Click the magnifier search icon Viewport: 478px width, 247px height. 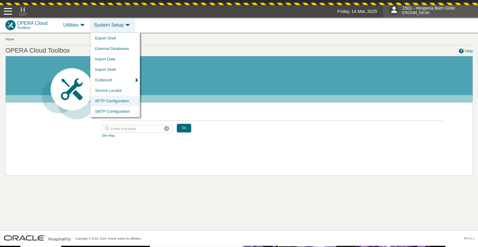107,129
